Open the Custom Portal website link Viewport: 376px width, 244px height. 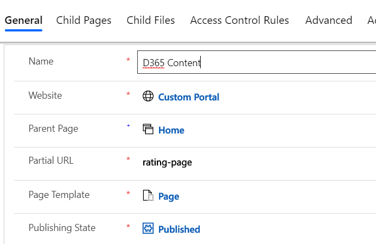[x=189, y=98]
